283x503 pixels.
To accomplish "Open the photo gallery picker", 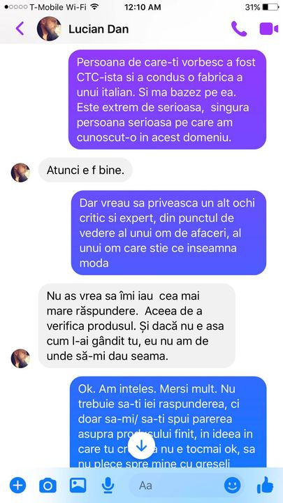I will [78, 486].
